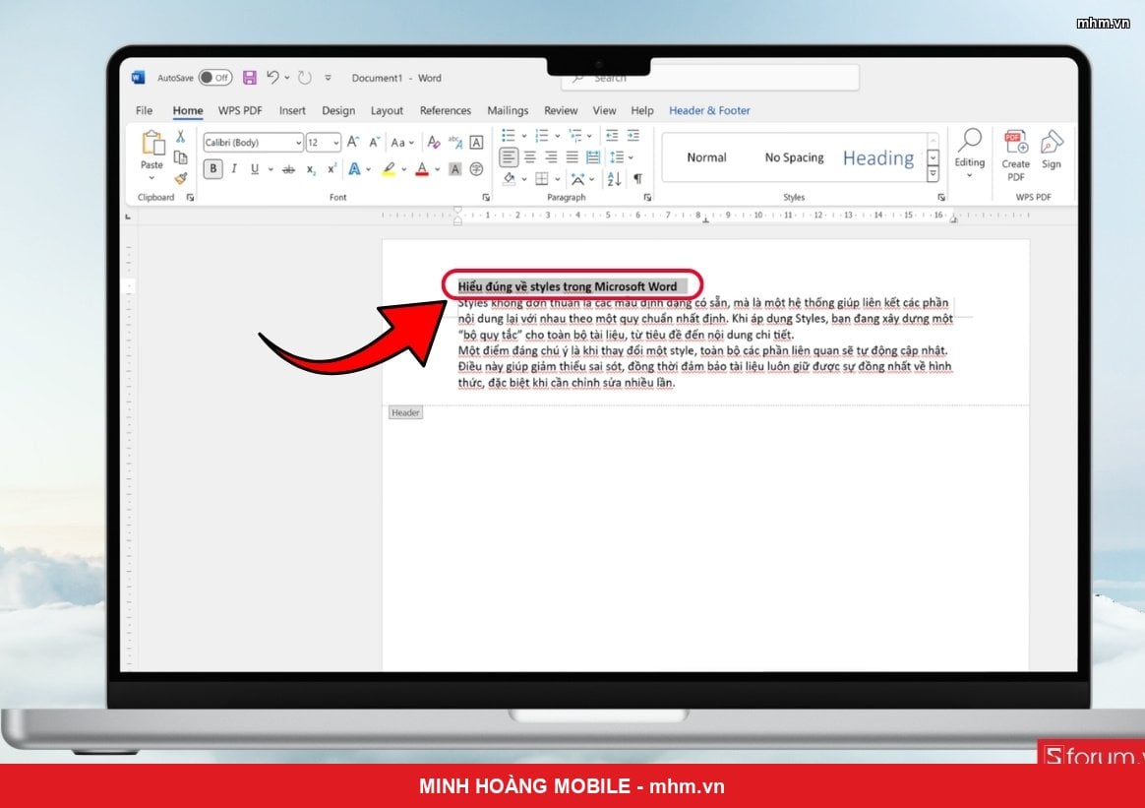Open the font size 12 dropdown
The width and height of the screenshot is (1145, 808).
pyautogui.click(x=323, y=143)
